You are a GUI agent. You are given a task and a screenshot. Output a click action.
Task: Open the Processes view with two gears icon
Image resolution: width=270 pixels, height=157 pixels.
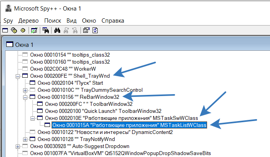point(14,30)
